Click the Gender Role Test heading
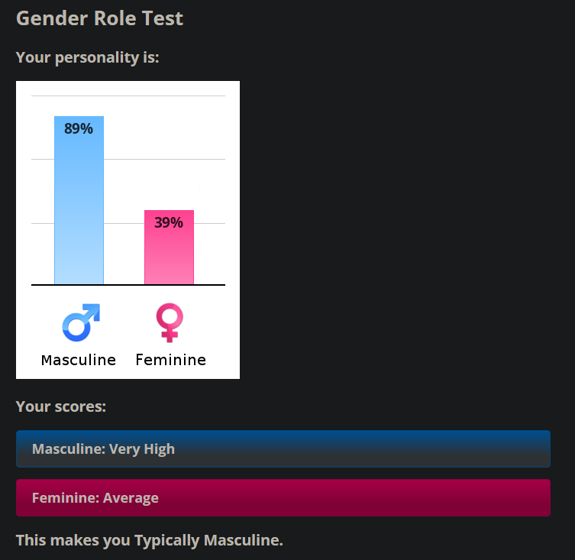 tap(99, 18)
